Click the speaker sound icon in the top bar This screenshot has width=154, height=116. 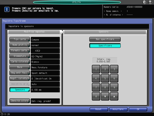pos(144,2)
